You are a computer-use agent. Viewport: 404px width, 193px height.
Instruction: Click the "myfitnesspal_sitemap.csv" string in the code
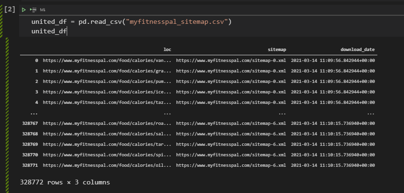(x=177, y=22)
